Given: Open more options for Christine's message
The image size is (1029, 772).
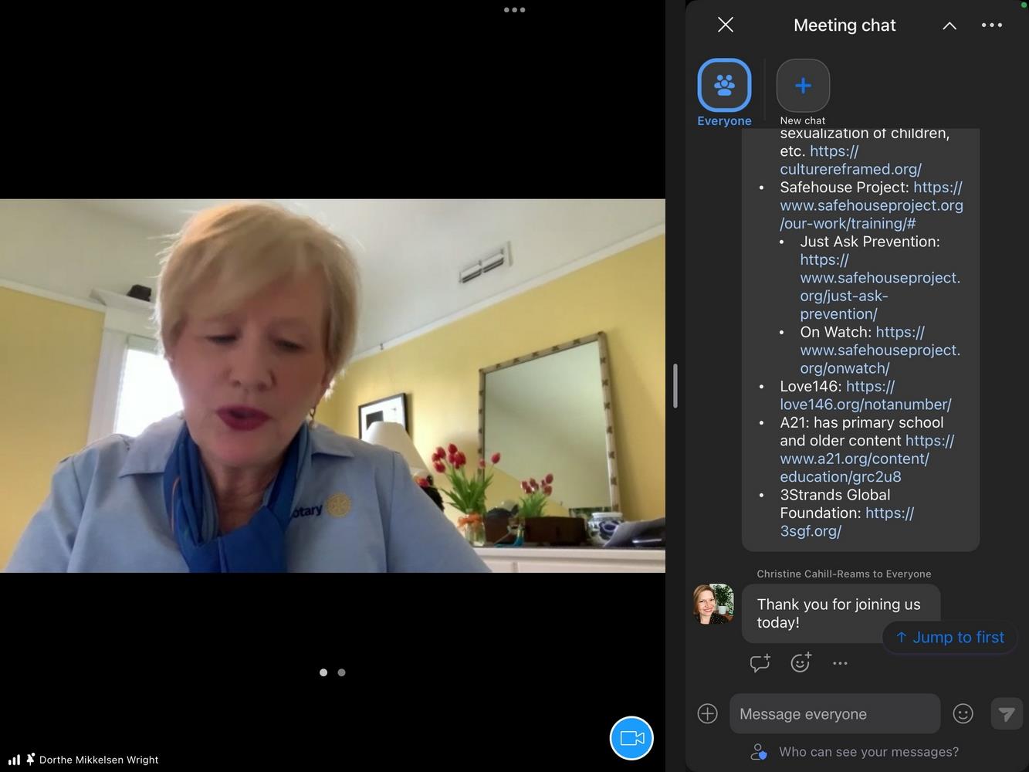Looking at the screenshot, I should (x=840, y=663).
